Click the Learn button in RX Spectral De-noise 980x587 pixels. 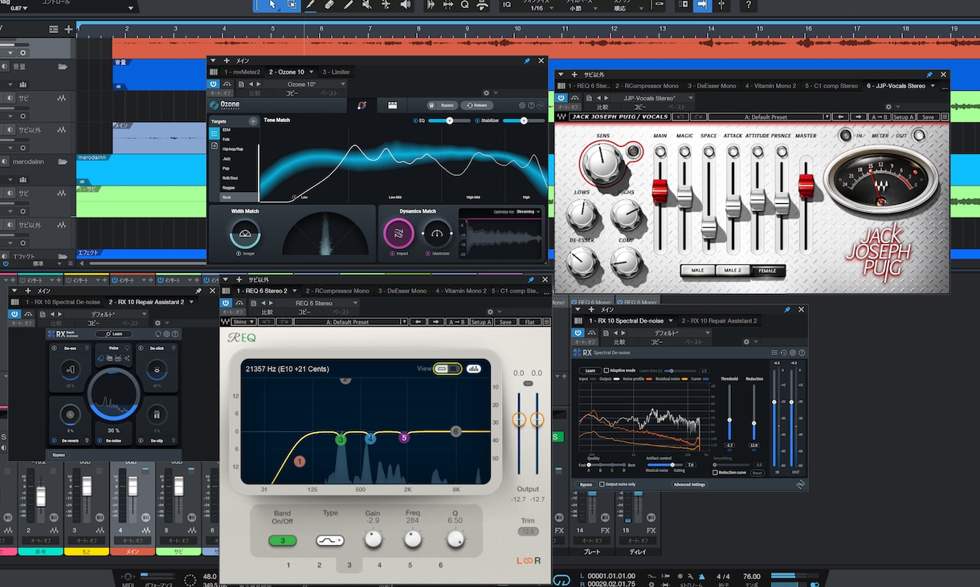[590, 370]
